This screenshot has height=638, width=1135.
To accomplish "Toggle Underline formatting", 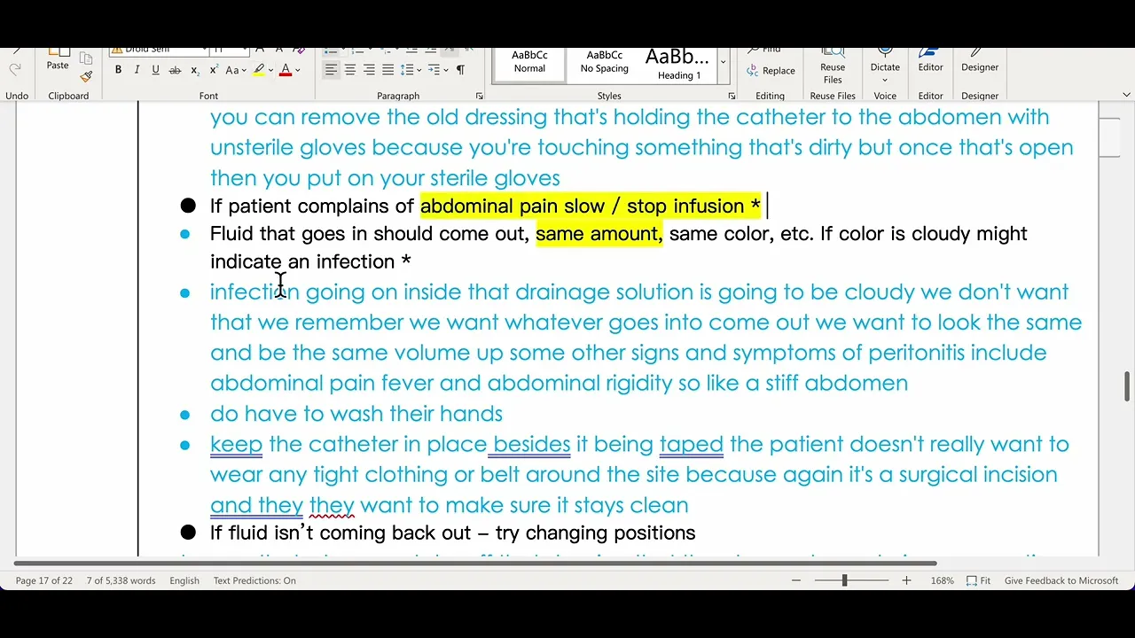I will (x=155, y=70).
